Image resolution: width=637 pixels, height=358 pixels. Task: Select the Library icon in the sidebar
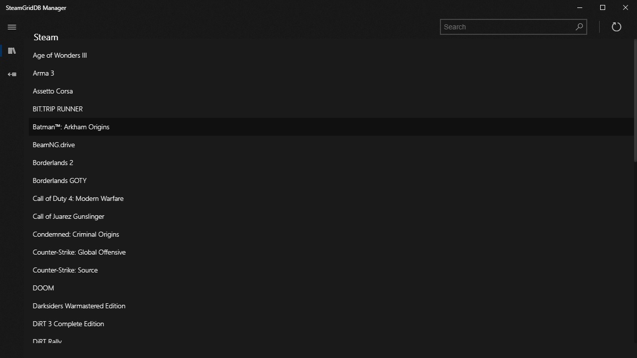pyautogui.click(x=12, y=50)
